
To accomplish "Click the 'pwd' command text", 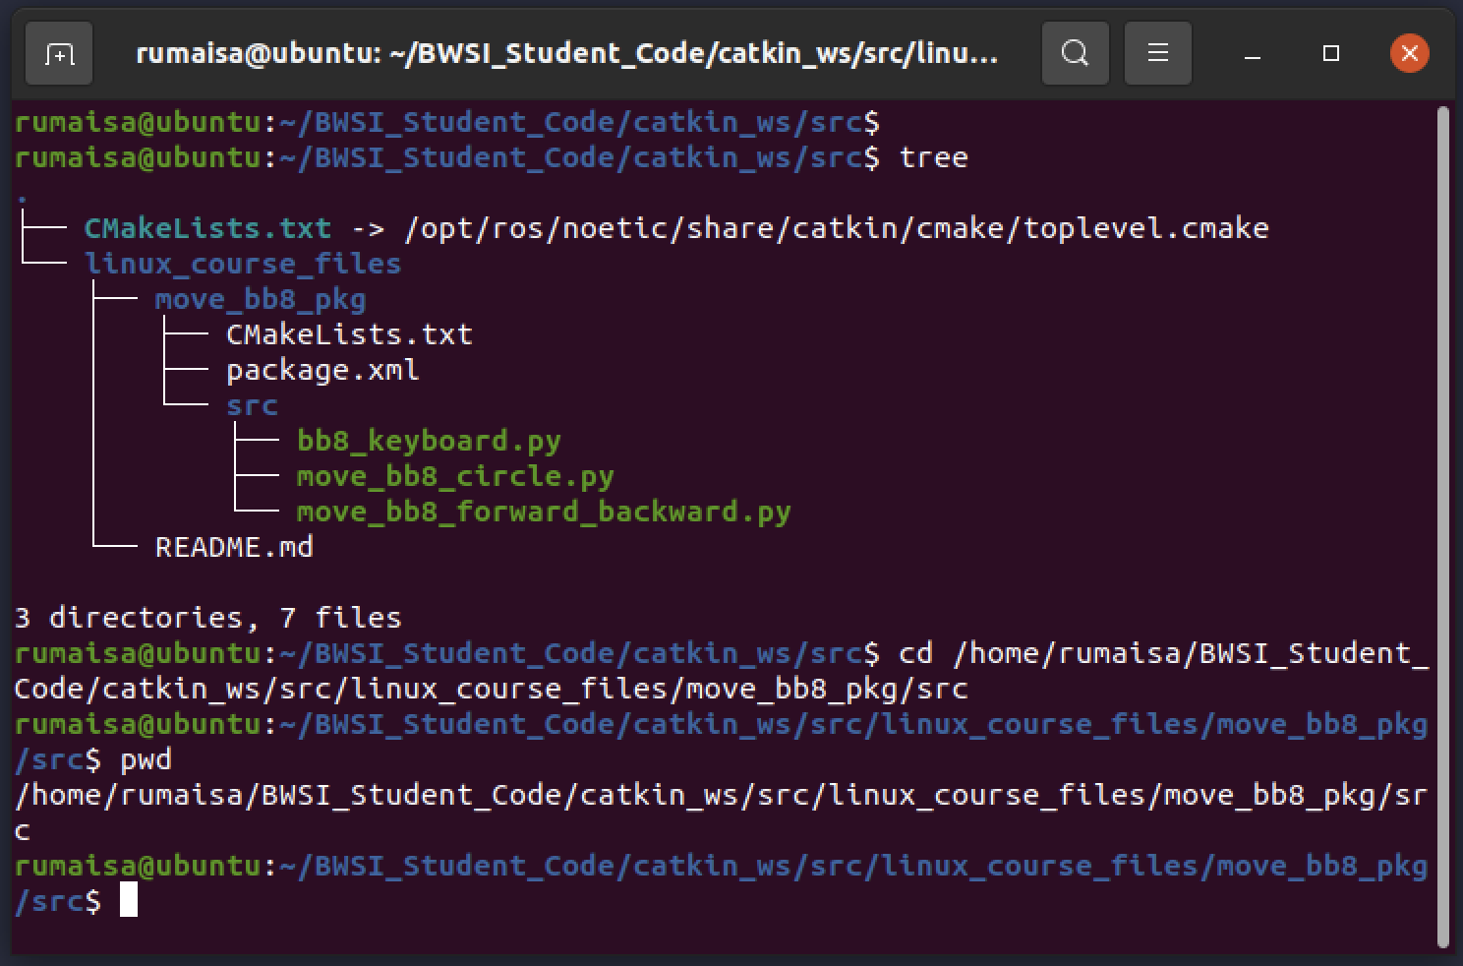I will click(146, 759).
